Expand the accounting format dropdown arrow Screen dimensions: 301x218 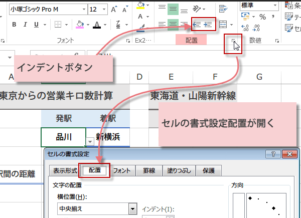pyautogui.click(x=253, y=17)
